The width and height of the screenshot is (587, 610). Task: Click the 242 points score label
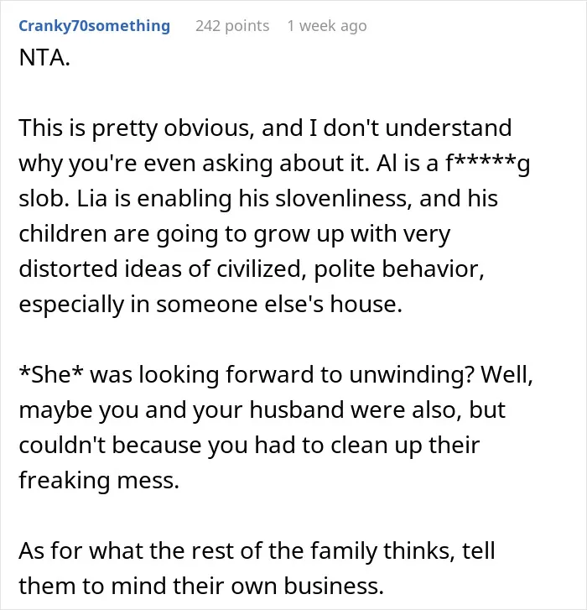click(232, 26)
